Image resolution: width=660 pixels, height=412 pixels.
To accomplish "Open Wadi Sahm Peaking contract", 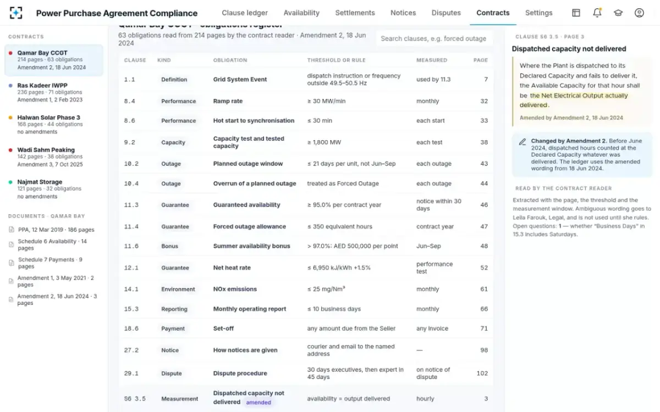I will tap(53, 157).
